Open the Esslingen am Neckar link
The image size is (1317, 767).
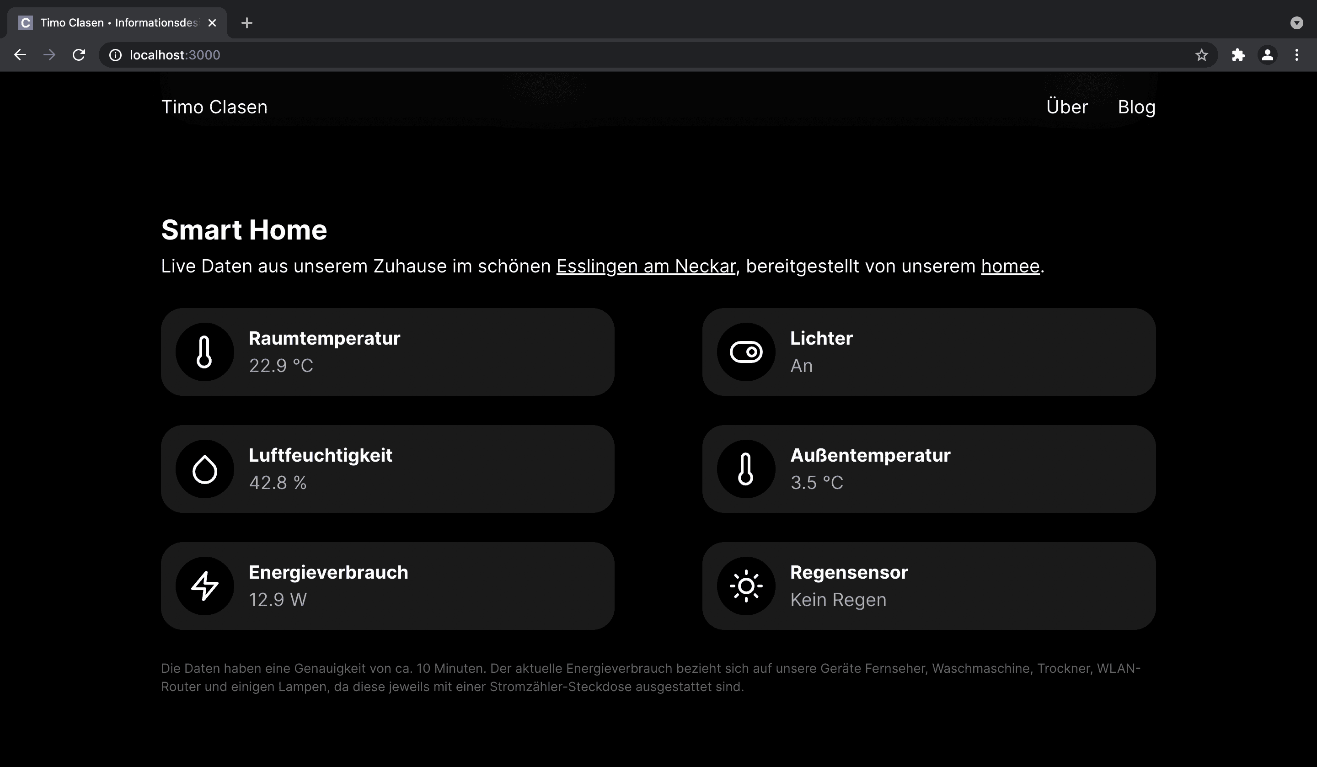(645, 266)
